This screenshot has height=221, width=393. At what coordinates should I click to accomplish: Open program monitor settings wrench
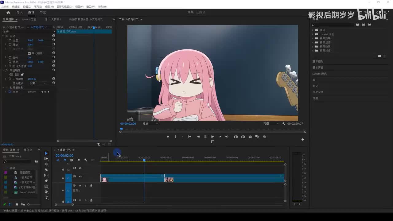click(283, 124)
